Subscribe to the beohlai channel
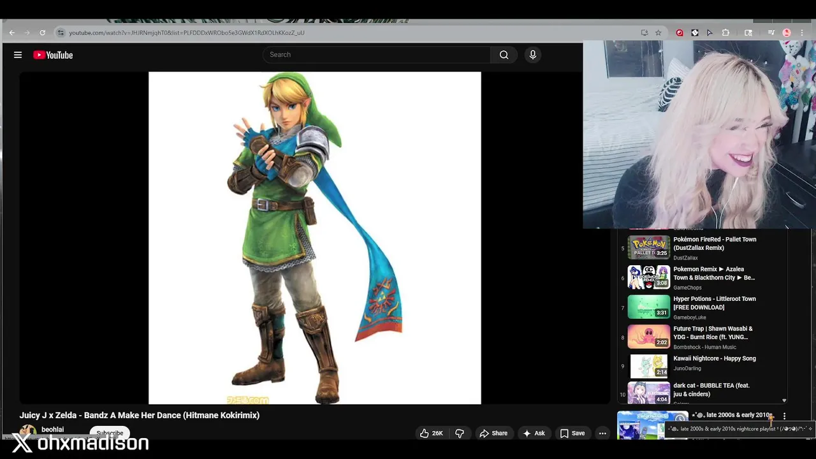 click(110, 433)
